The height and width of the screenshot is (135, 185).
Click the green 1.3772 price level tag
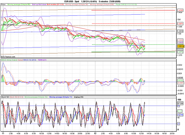[x=180, y=52]
